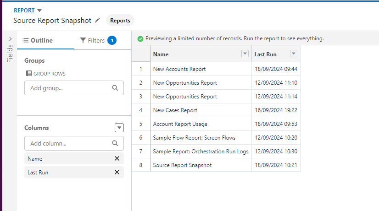Click the search icon in Add column field
Viewport: 379px width, 211px height.
tap(115, 143)
